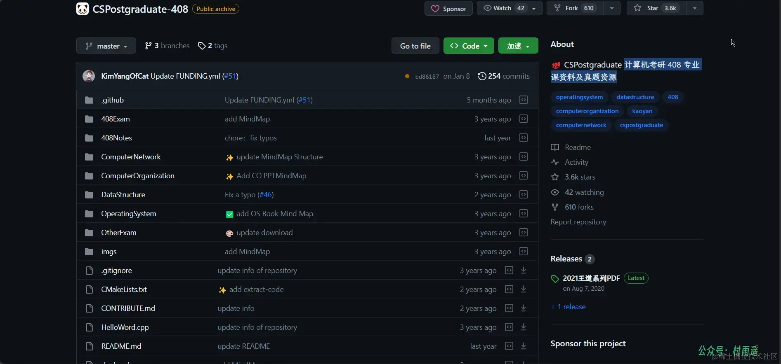This screenshot has height=364, width=781.
Task: Expand the Star lists dropdown arrow
Action: point(695,8)
